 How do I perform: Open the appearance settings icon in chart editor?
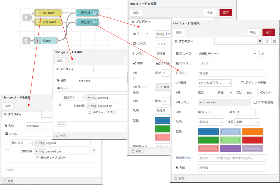coord(274,41)
